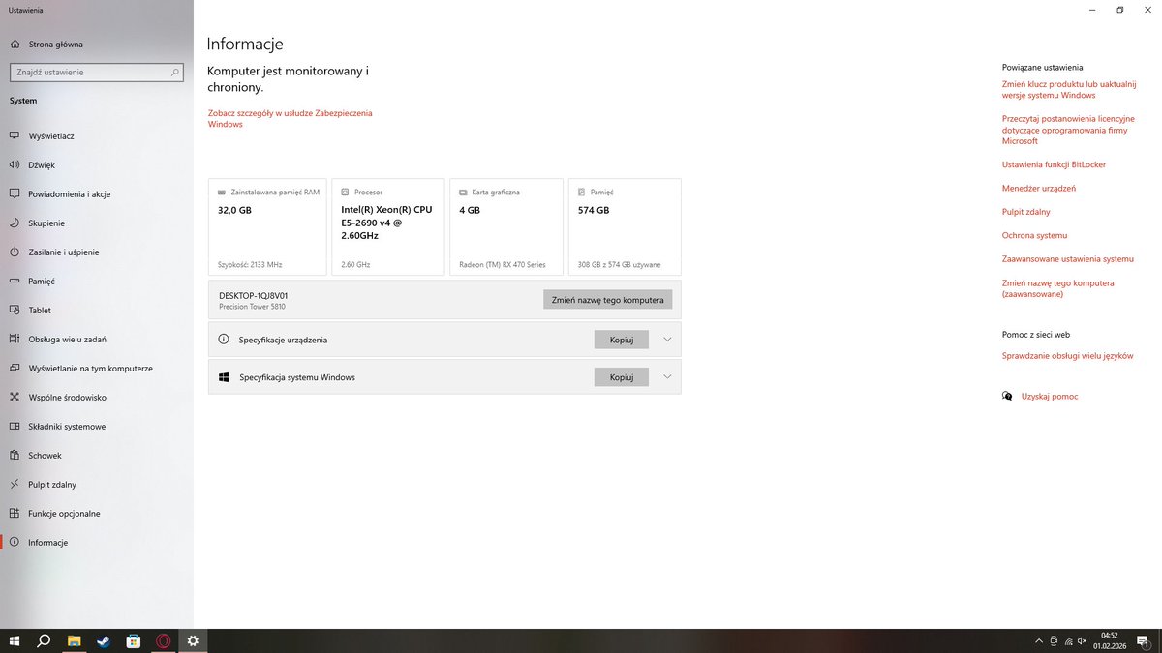1162x653 pixels.
Task: Open Microsoft Store from the taskbar
Action: tap(134, 640)
